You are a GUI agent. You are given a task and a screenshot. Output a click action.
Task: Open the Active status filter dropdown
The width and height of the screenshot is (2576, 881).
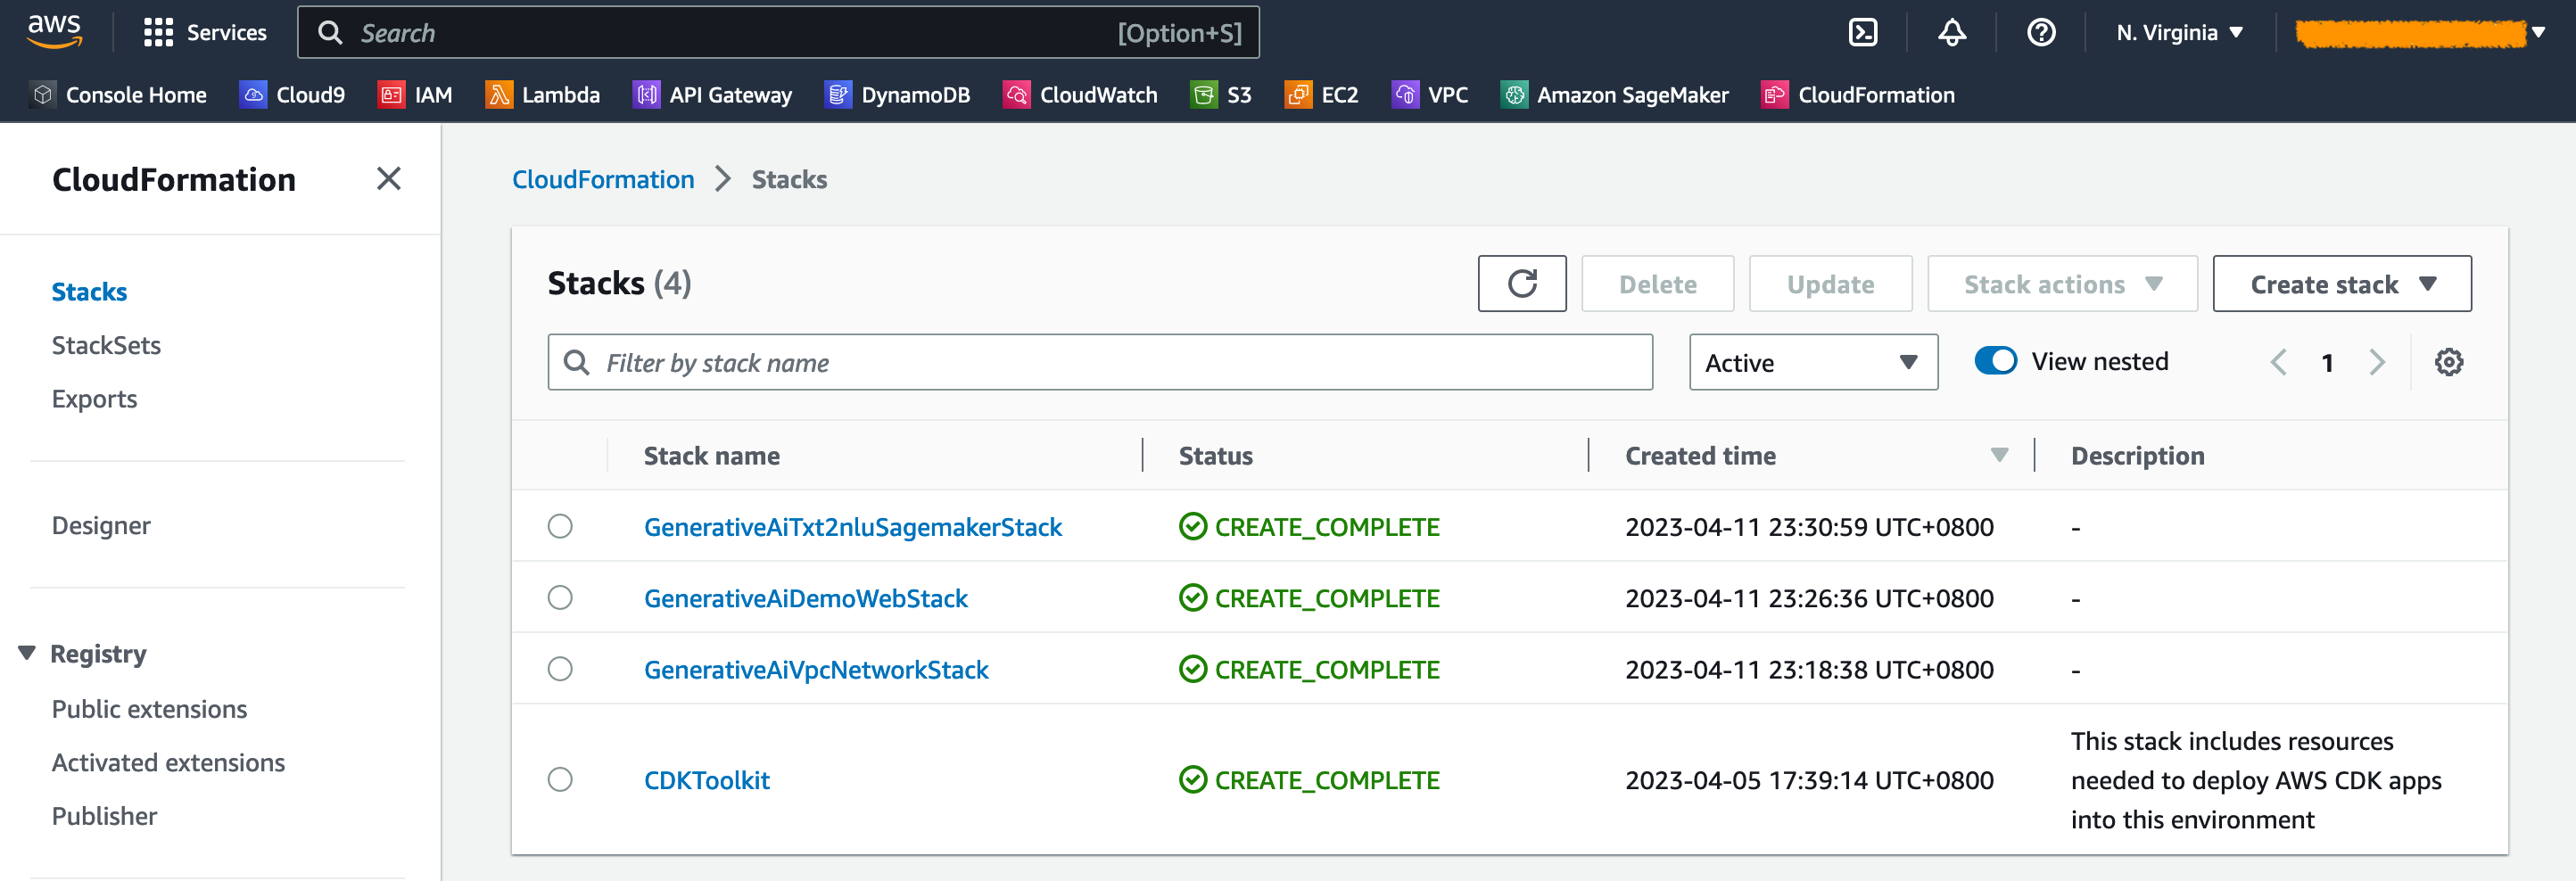[x=1812, y=362]
